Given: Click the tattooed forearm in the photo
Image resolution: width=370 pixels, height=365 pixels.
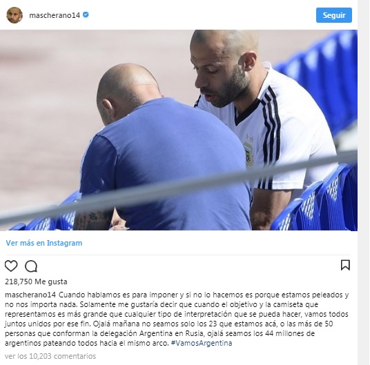Looking at the screenshot, I should (93, 219).
